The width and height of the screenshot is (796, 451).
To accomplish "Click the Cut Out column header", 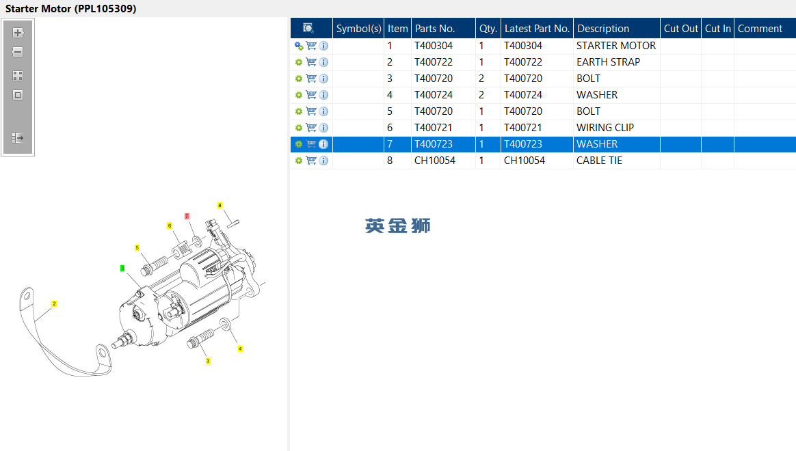I will tap(680, 29).
